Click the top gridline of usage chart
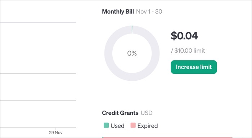252x138 pixels. (x=38, y=22)
